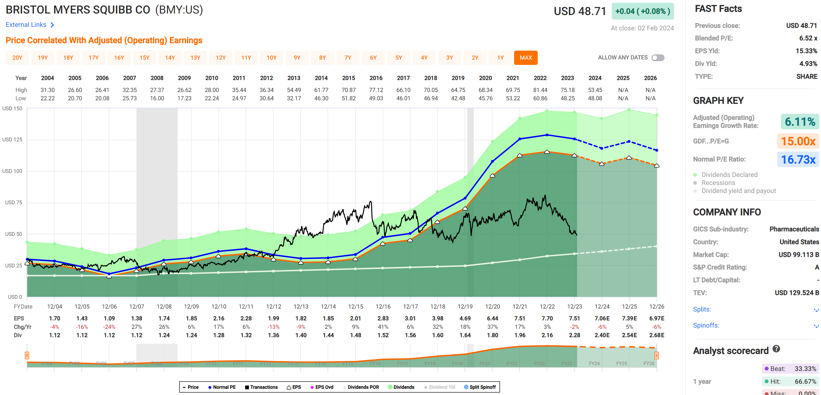Toggle Split Spinoff series in legend
The image size is (821, 395).
click(x=480, y=387)
